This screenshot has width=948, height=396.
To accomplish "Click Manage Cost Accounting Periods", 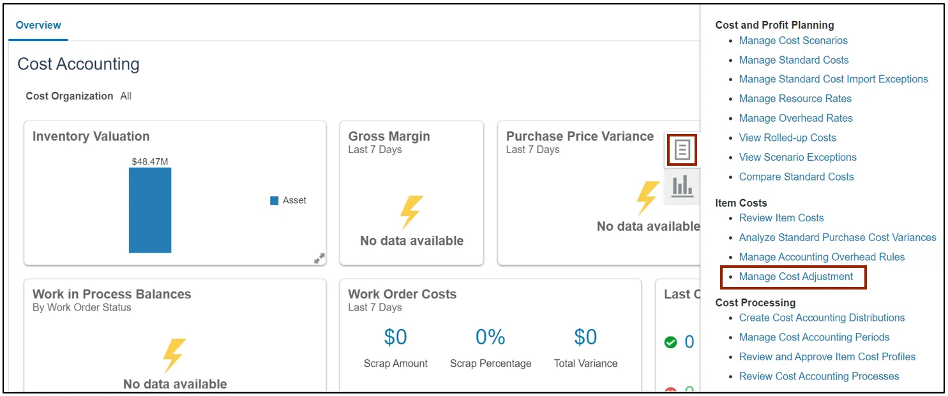I will tap(814, 337).
